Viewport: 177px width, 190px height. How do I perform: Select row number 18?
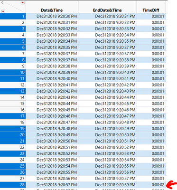pos(13,123)
